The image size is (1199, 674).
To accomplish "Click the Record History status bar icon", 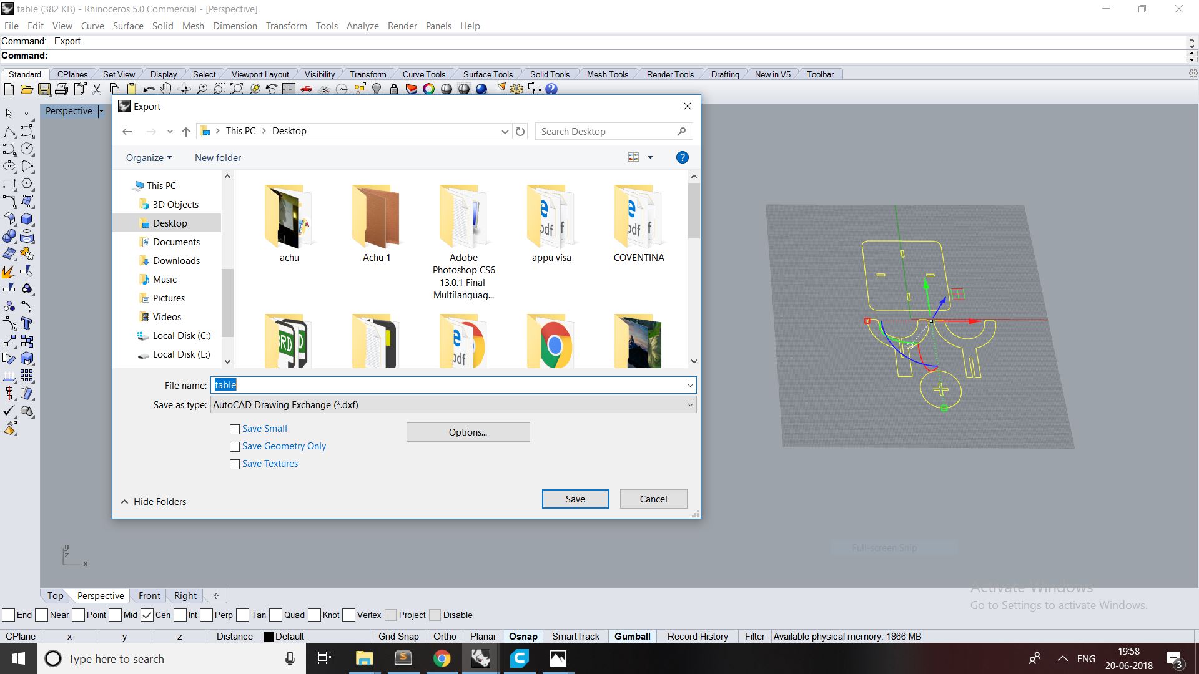I will [698, 636].
